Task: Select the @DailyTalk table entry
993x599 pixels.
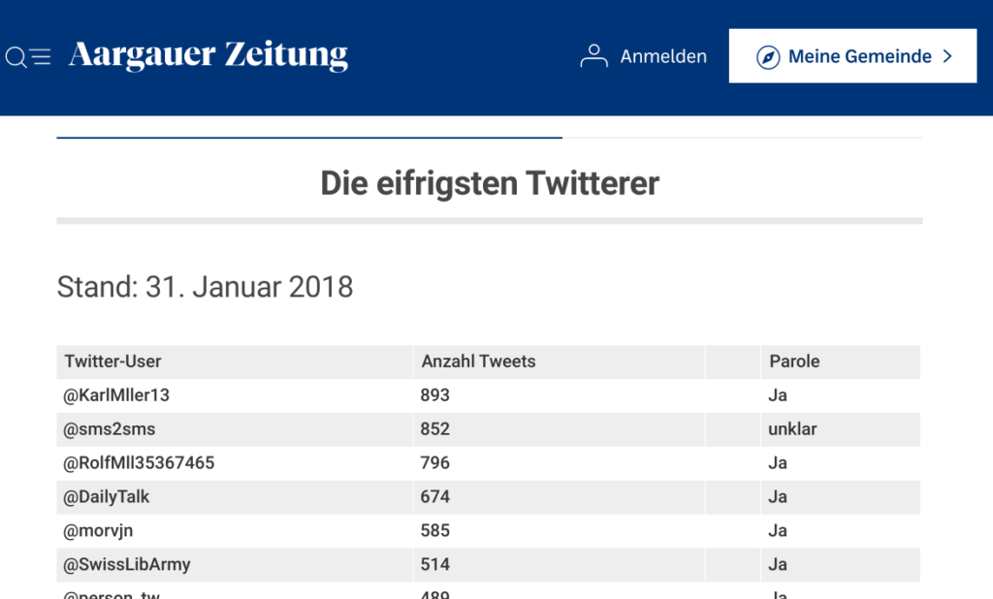Action: (x=107, y=497)
